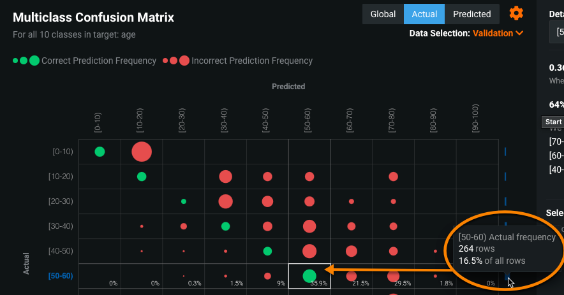
Task: Click red circle at [10-20) row, [70-80) column
Action: (x=393, y=176)
